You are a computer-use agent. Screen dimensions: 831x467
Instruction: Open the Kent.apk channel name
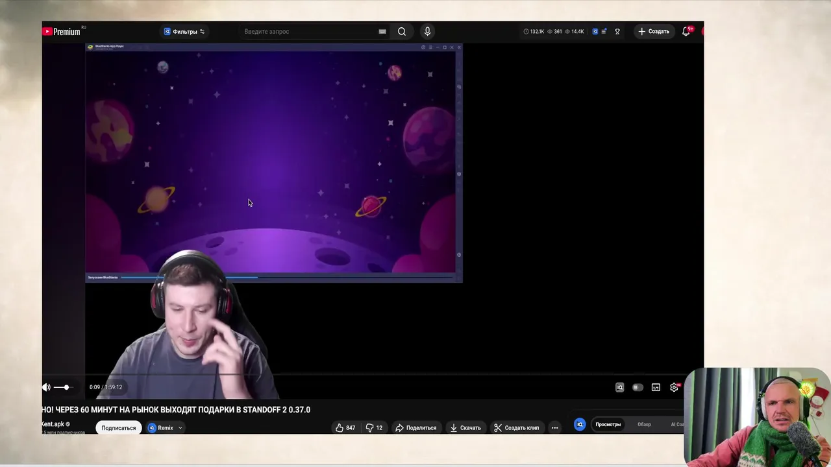[x=53, y=424]
